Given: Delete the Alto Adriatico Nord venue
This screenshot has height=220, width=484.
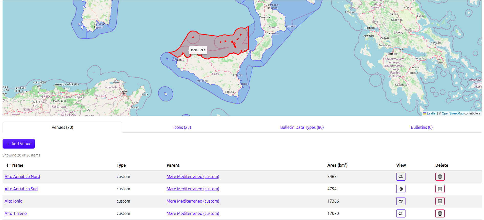Looking at the screenshot, I should [440, 176].
